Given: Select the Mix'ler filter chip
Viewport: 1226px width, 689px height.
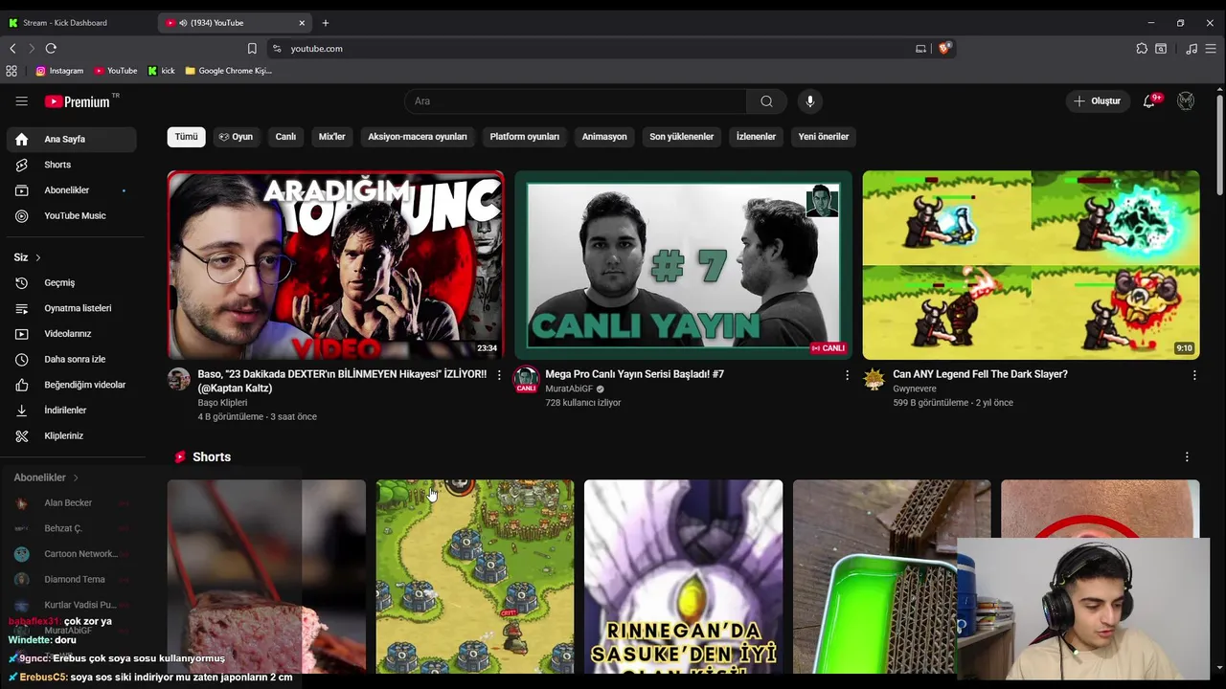Looking at the screenshot, I should (331, 137).
